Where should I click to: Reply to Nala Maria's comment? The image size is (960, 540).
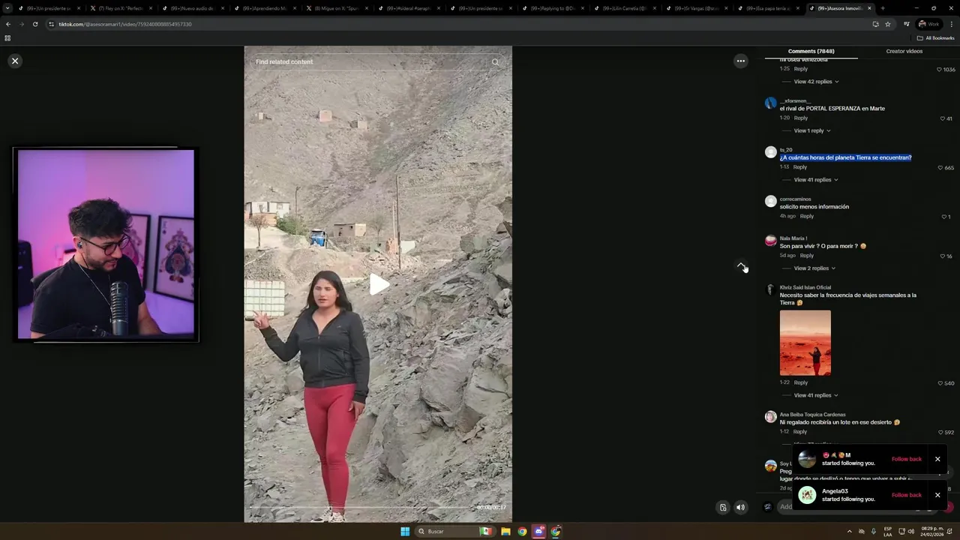coord(807,256)
